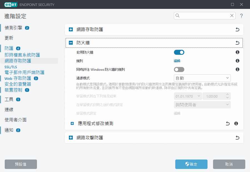Screen dimensions: 250x172
Task: Open the 01.01.1970 date dropdown
Action: [188, 96]
